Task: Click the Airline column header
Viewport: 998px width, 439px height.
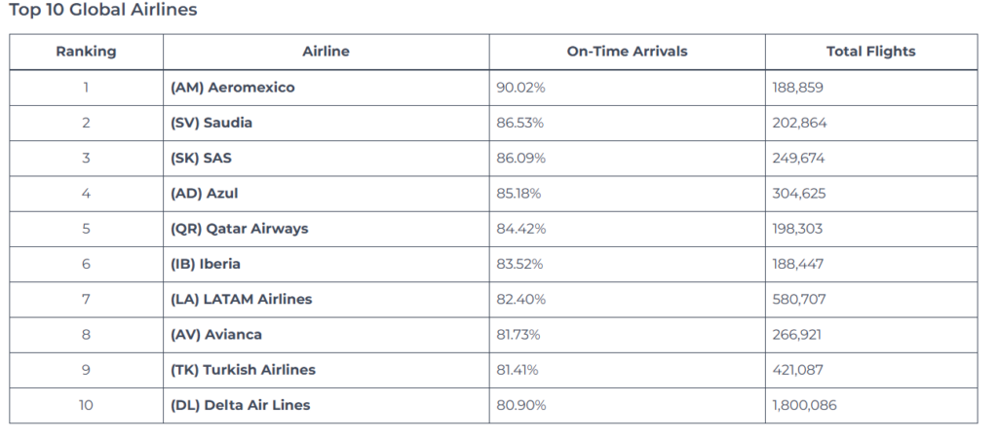Action: pyautogui.click(x=326, y=52)
